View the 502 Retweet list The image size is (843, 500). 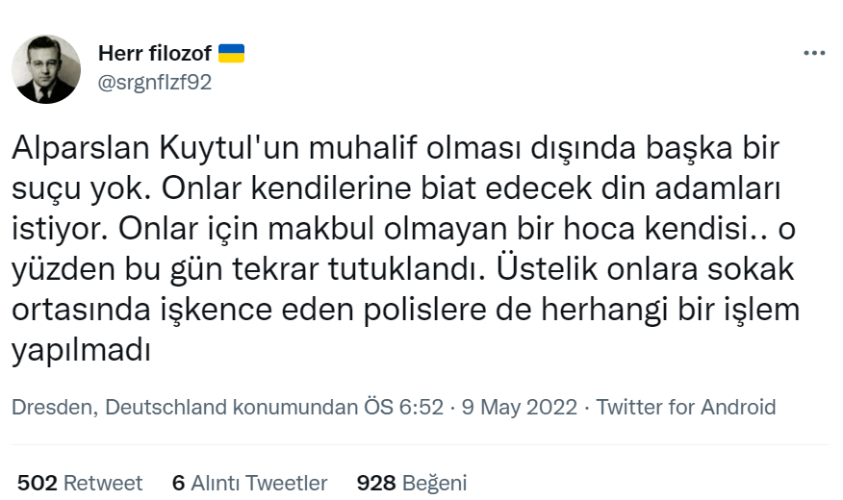coord(80,483)
